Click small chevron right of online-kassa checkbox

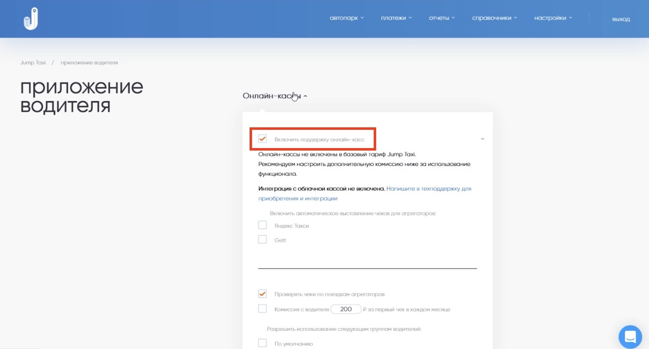482,139
